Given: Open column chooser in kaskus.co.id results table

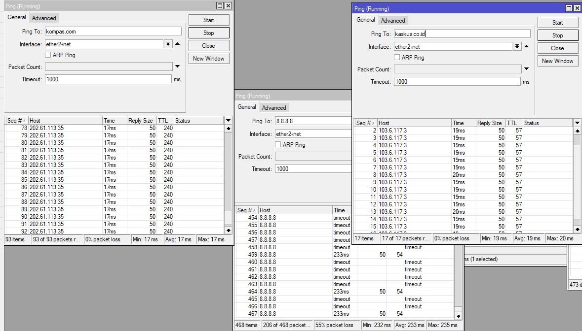Looking at the screenshot, I should coord(577,123).
